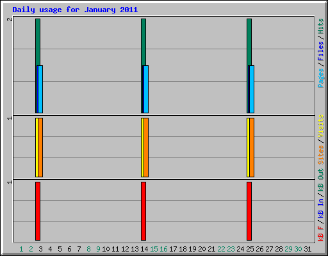Click day '1' on the x-axis
This screenshot has height=256, width=328.
coord(21,249)
